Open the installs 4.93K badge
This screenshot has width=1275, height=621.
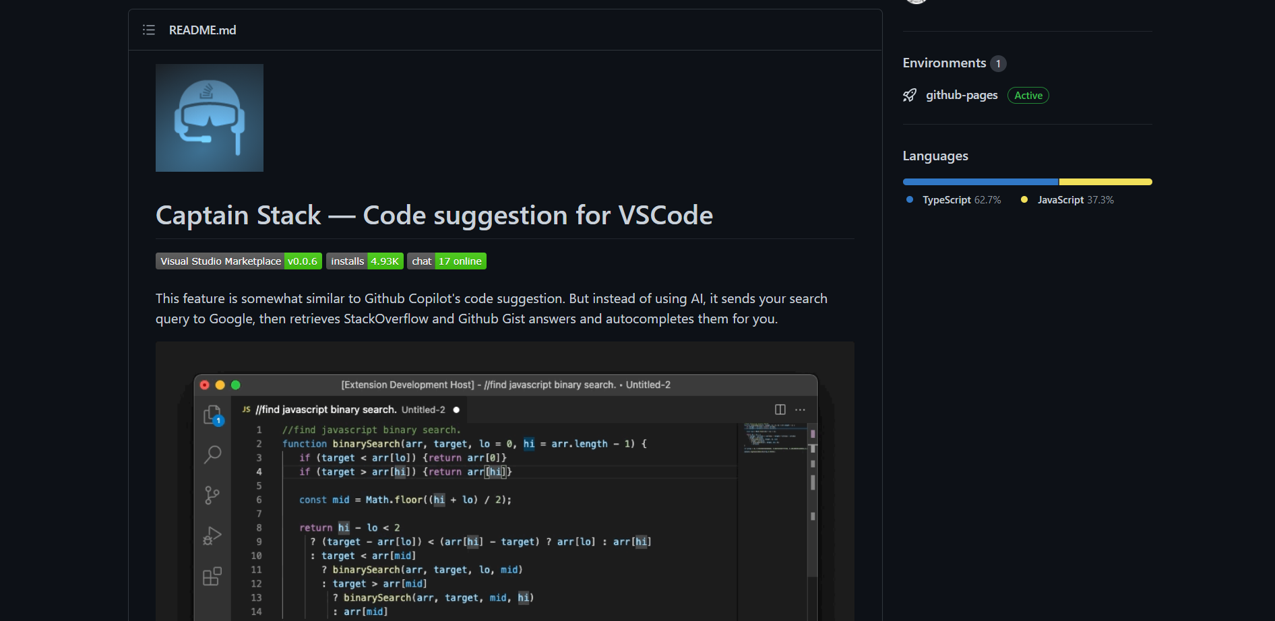tap(365, 261)
